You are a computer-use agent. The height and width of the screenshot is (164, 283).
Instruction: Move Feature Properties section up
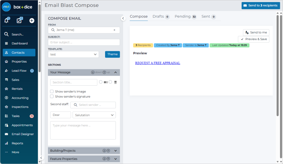click(108, 159)
